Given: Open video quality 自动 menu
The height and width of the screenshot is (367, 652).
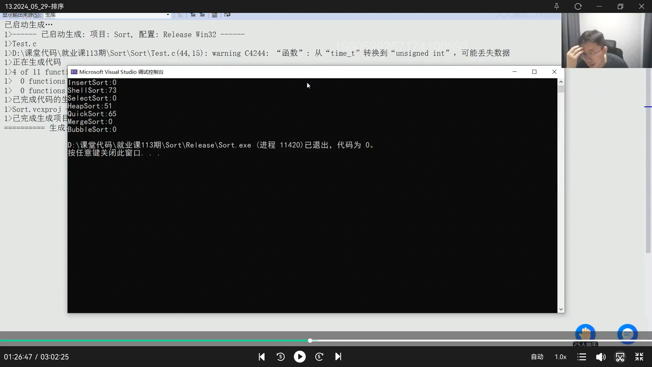Looking at the screenshot, I should tap(537, 357).
